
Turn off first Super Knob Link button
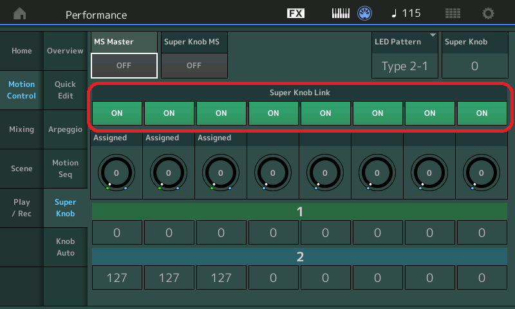coord(117,113)
